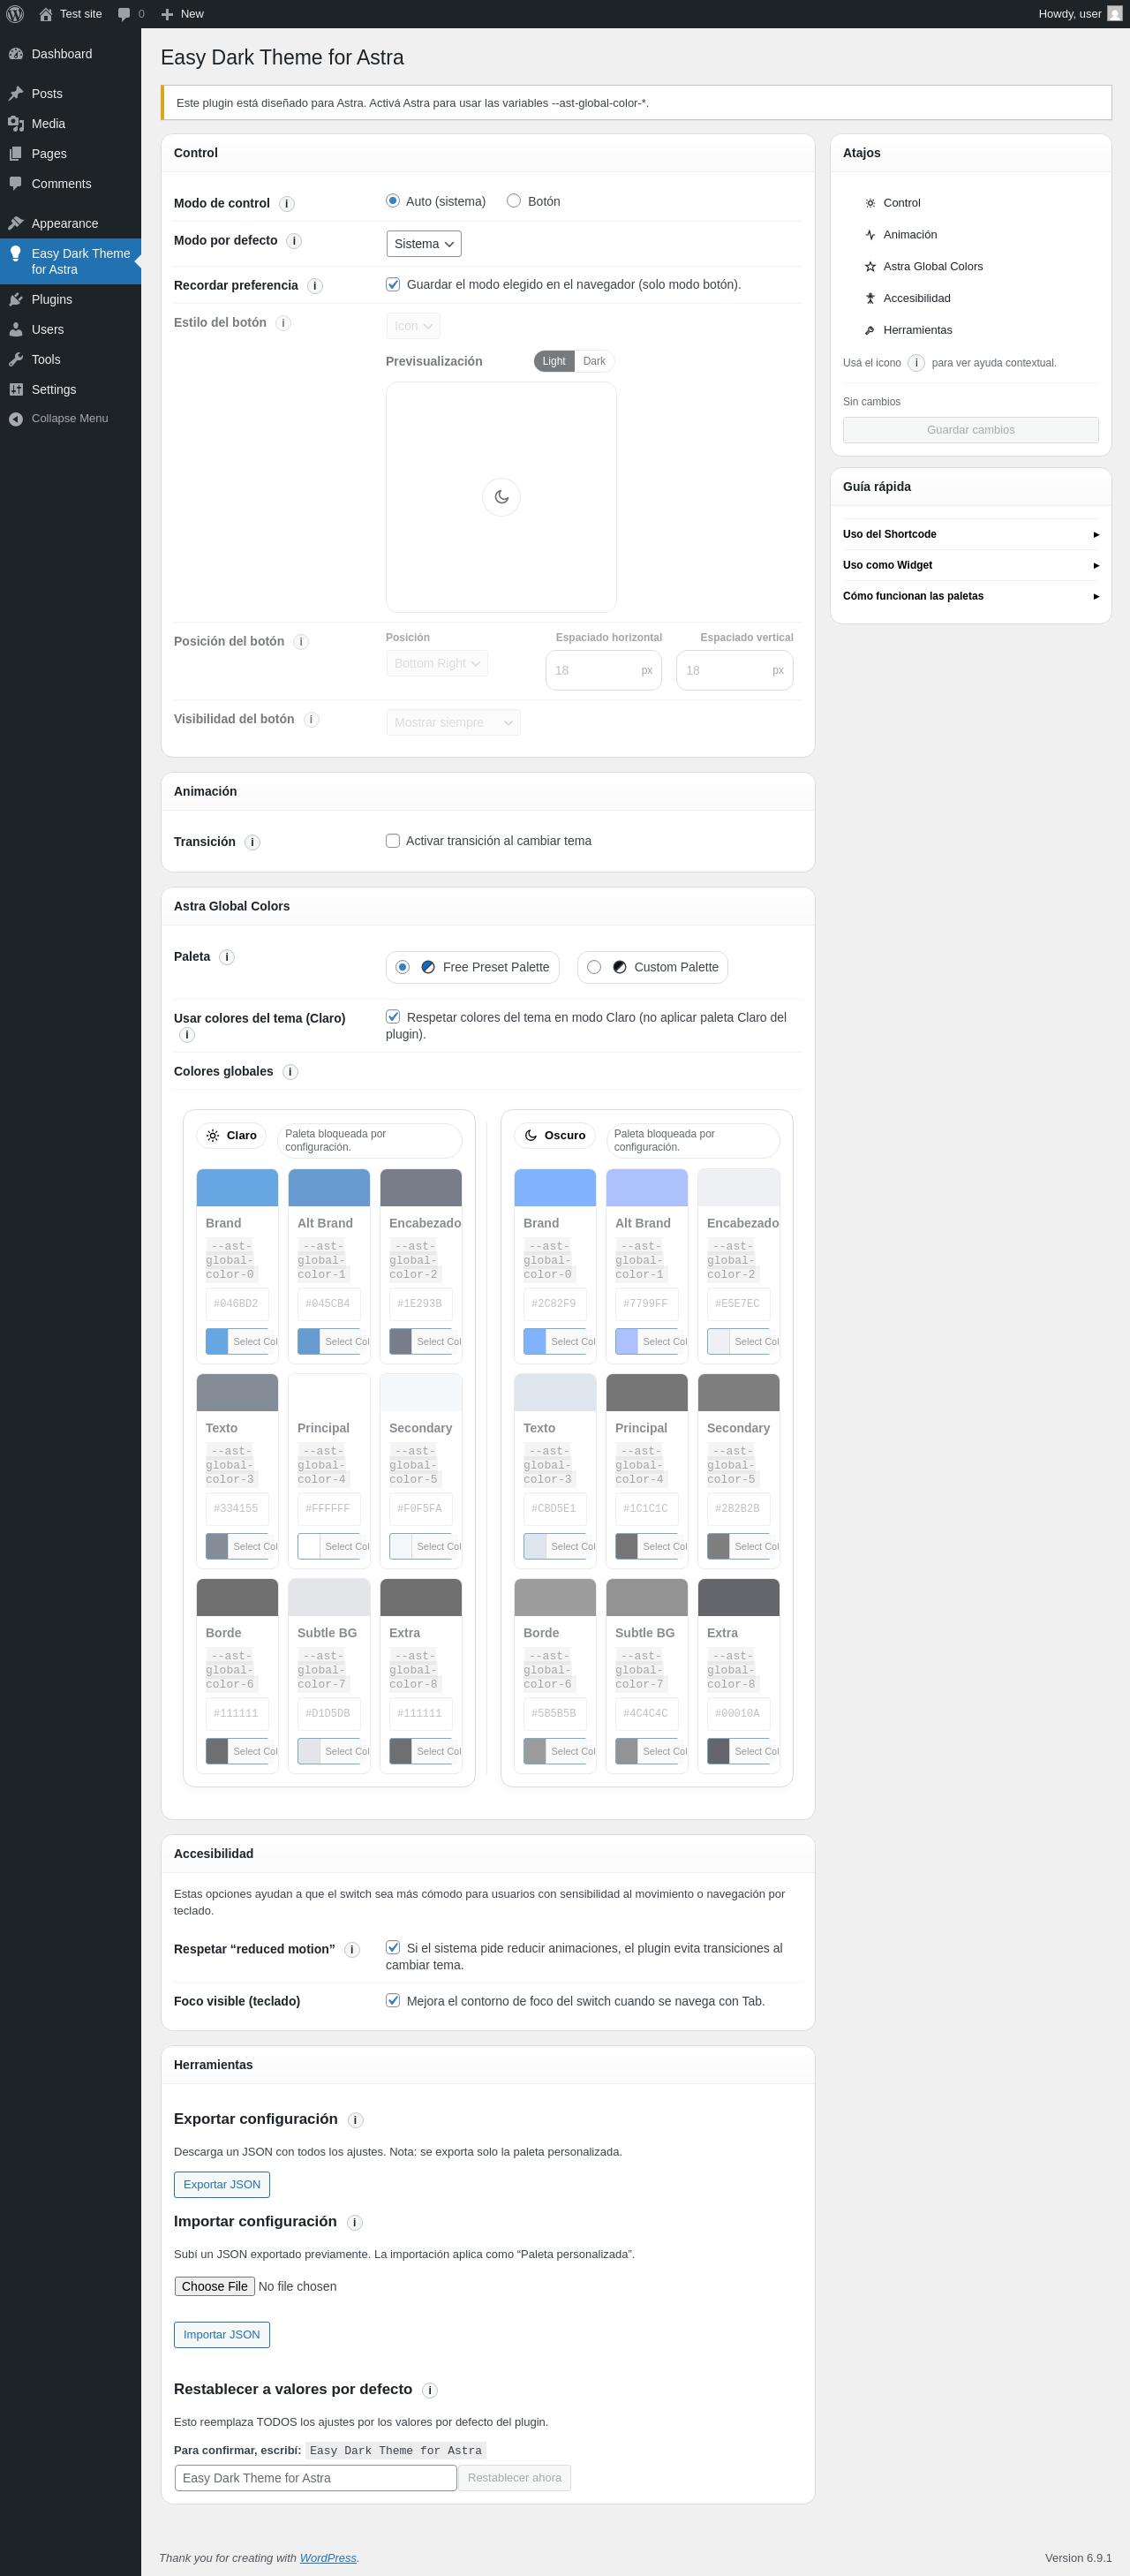Click the Comments icon in sidebar
This screenshot has height=2576, width=1130.
pos(16,184)
